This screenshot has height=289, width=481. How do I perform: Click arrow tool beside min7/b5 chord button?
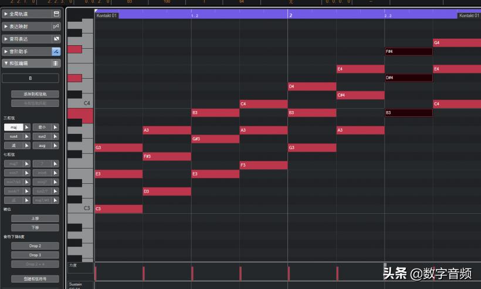(26, 182)
